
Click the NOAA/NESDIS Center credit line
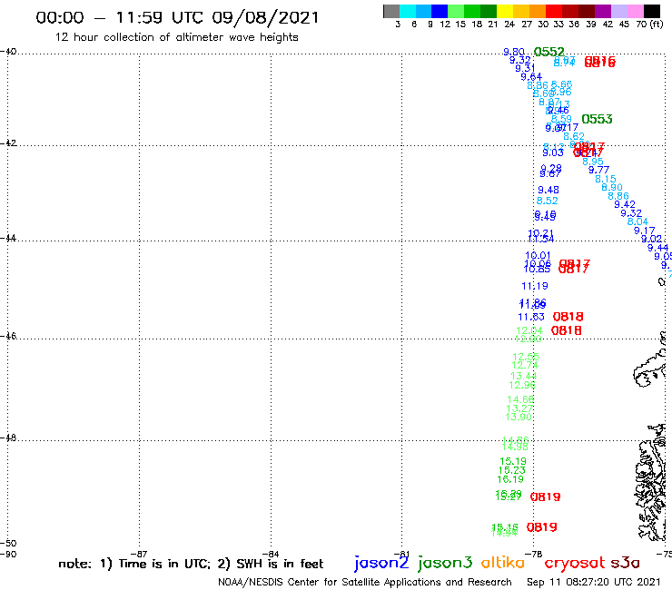coord(365,583)
